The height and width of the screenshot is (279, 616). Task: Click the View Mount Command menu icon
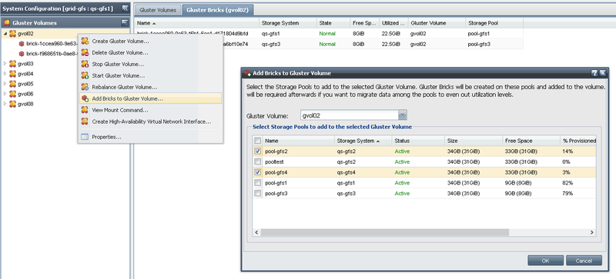(x=85, y=110)
